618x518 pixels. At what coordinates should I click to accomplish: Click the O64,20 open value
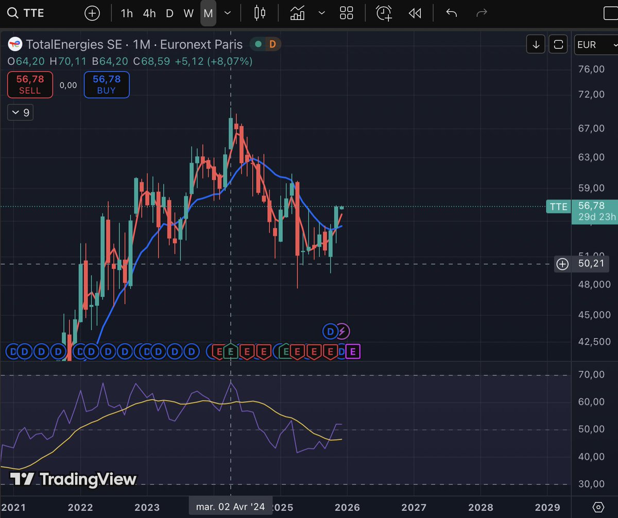(x=25, y=61)
